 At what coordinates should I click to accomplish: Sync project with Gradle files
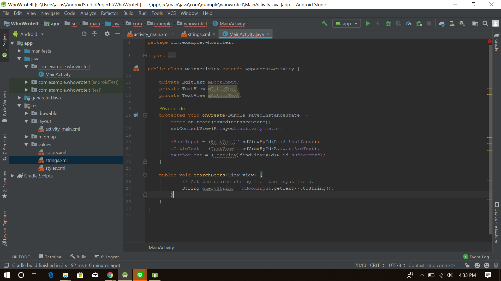(x=442, y=23)
